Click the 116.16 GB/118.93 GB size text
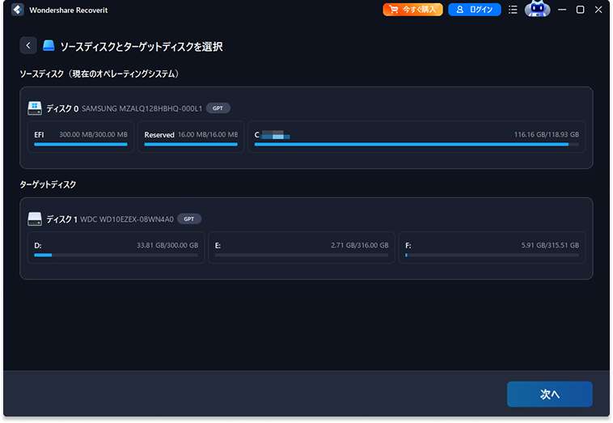 [546, 134]
